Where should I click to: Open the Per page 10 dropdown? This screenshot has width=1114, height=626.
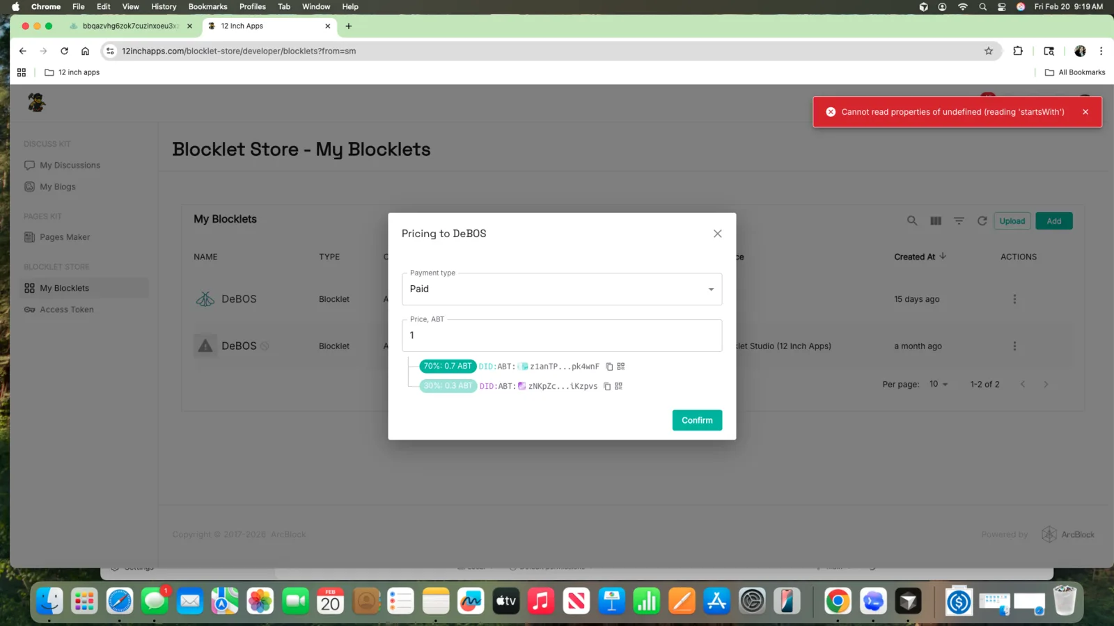click(x=939, y=385)
